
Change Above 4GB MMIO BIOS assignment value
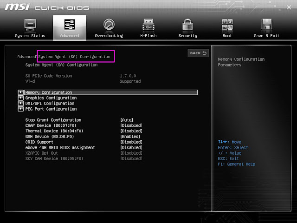point(131,147)
